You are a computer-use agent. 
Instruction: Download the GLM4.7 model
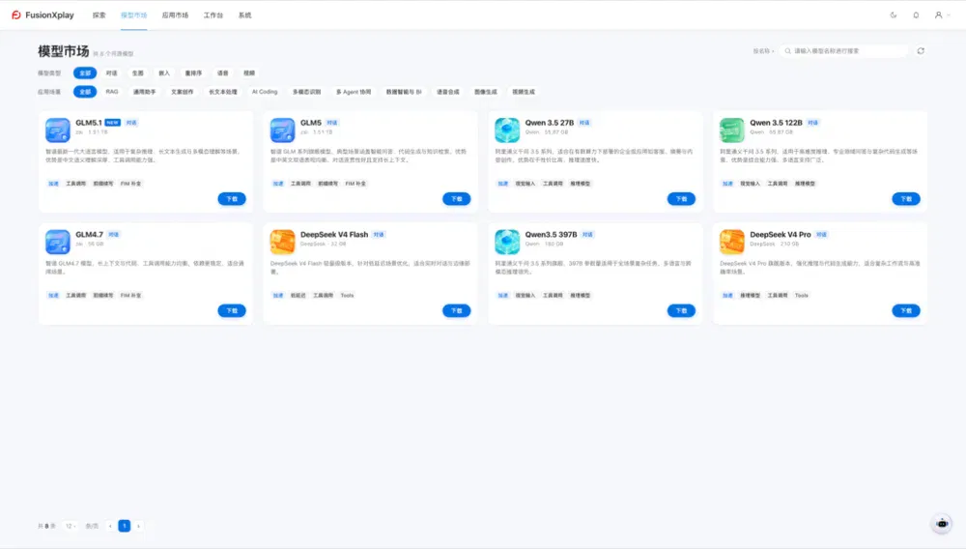232,310
